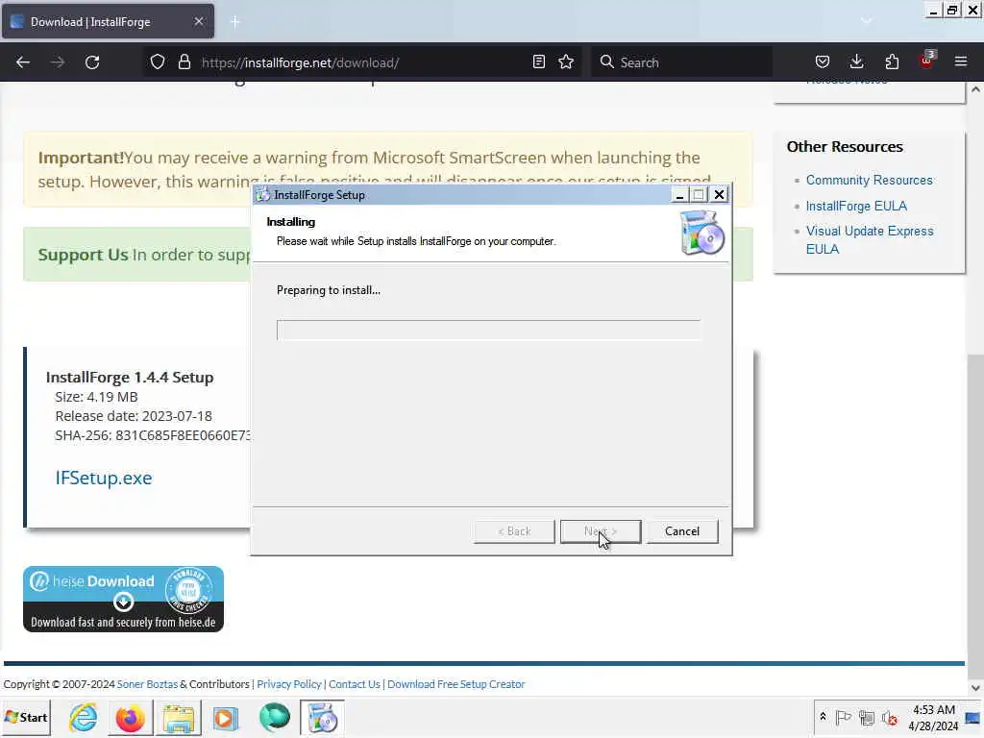Screen dimensions: 984x738
Task: Open the Soner Boztas footer link
Action: click(x=147, y=684)
